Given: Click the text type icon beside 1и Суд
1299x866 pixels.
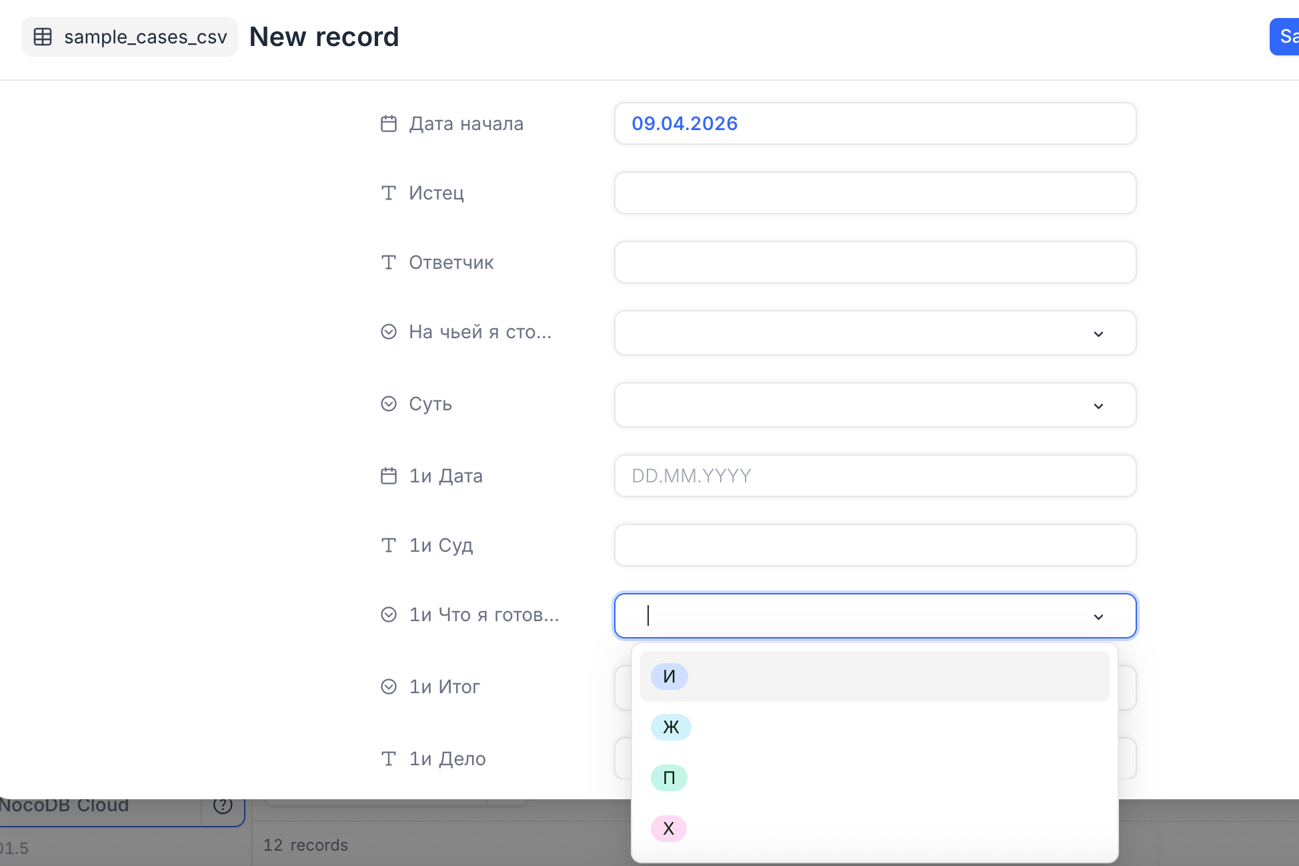Looking at the screenshot, I should [x=389, y=545].
